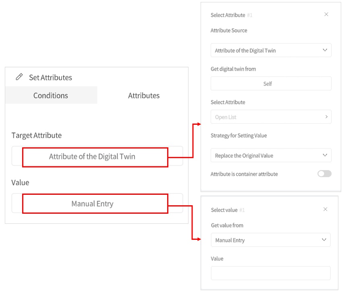The height and width of the screenshot is (293, 344).
Task: Switch to the Conditions tab
Action: pos(51,95)
